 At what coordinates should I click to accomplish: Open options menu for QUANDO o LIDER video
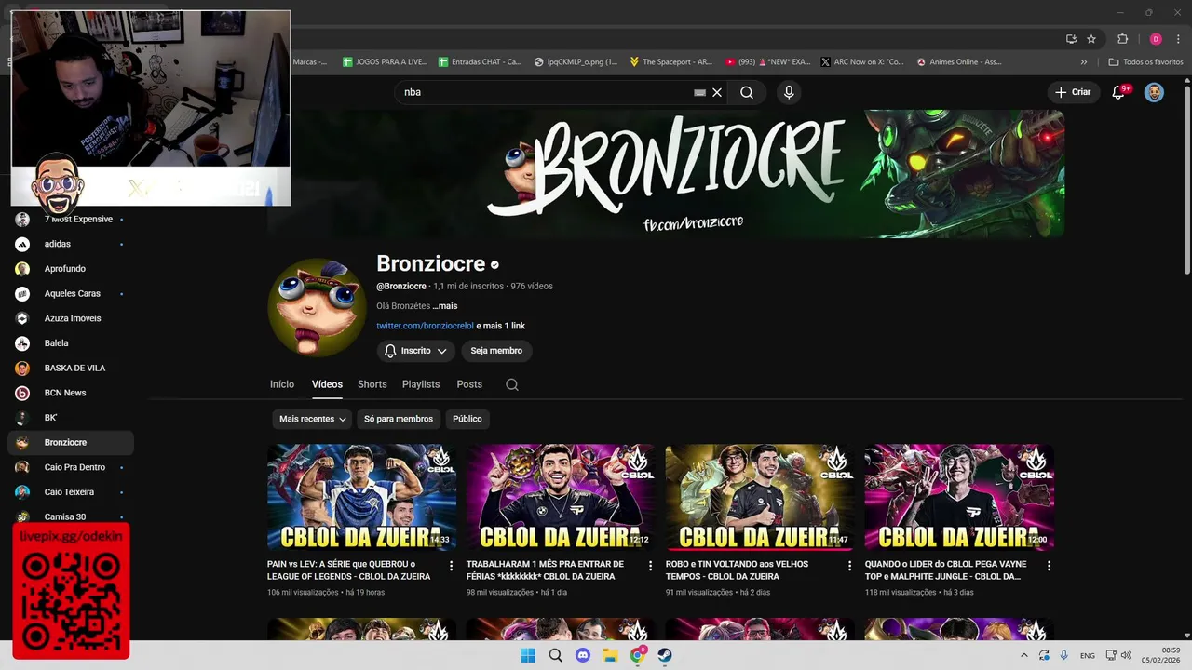click(1049, 566)
